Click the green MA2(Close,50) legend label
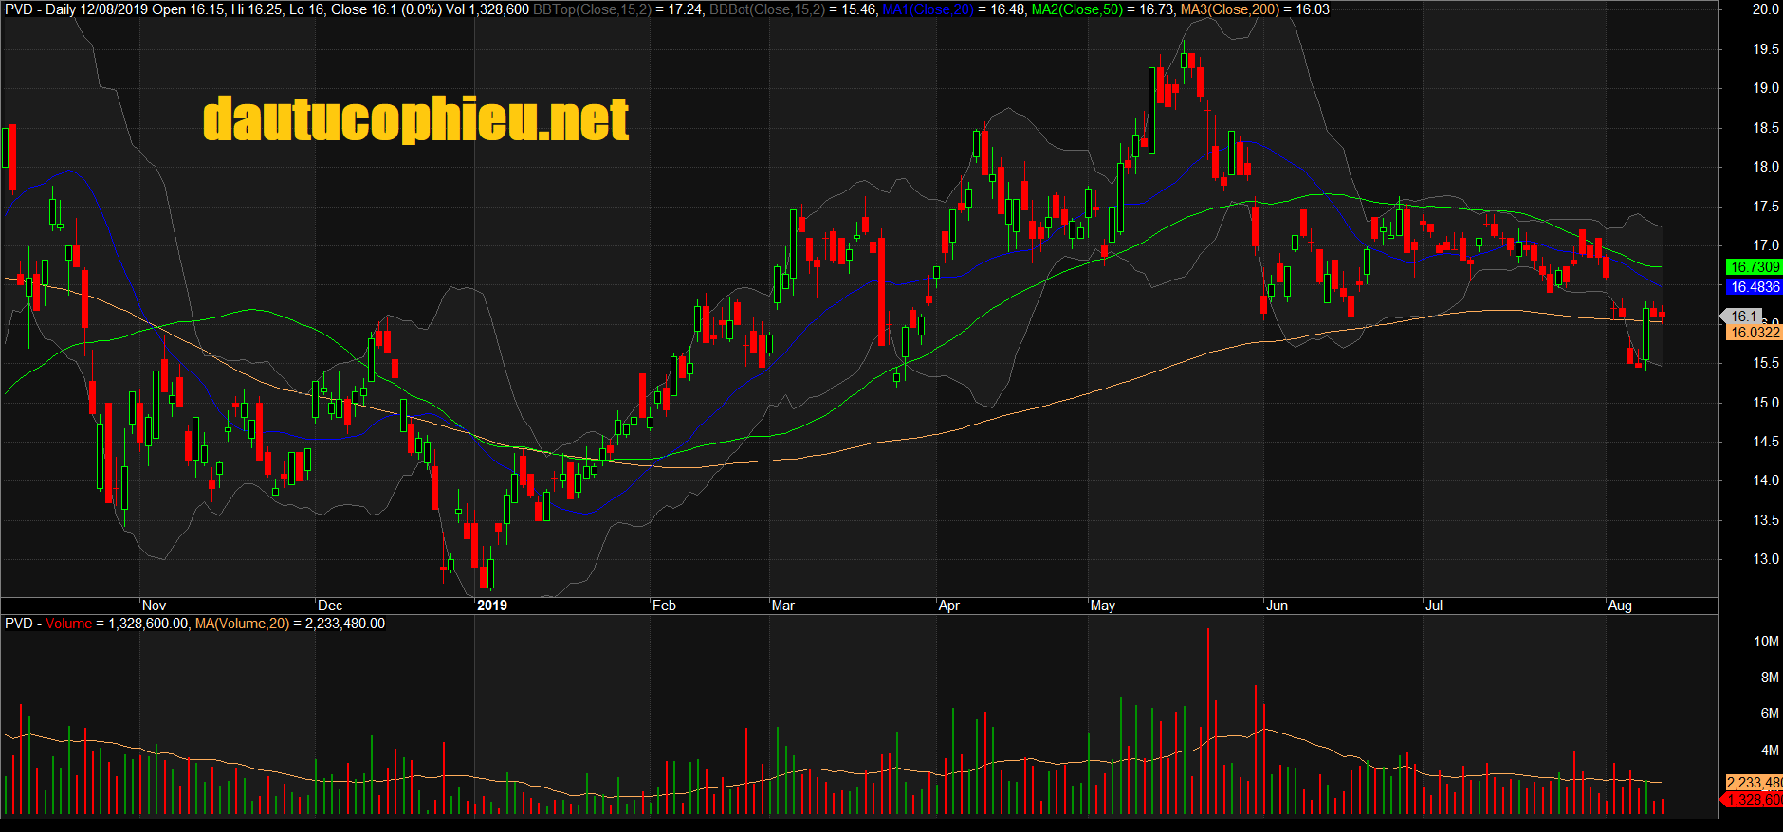1783x832 pixels. (x=1076, y=9)
